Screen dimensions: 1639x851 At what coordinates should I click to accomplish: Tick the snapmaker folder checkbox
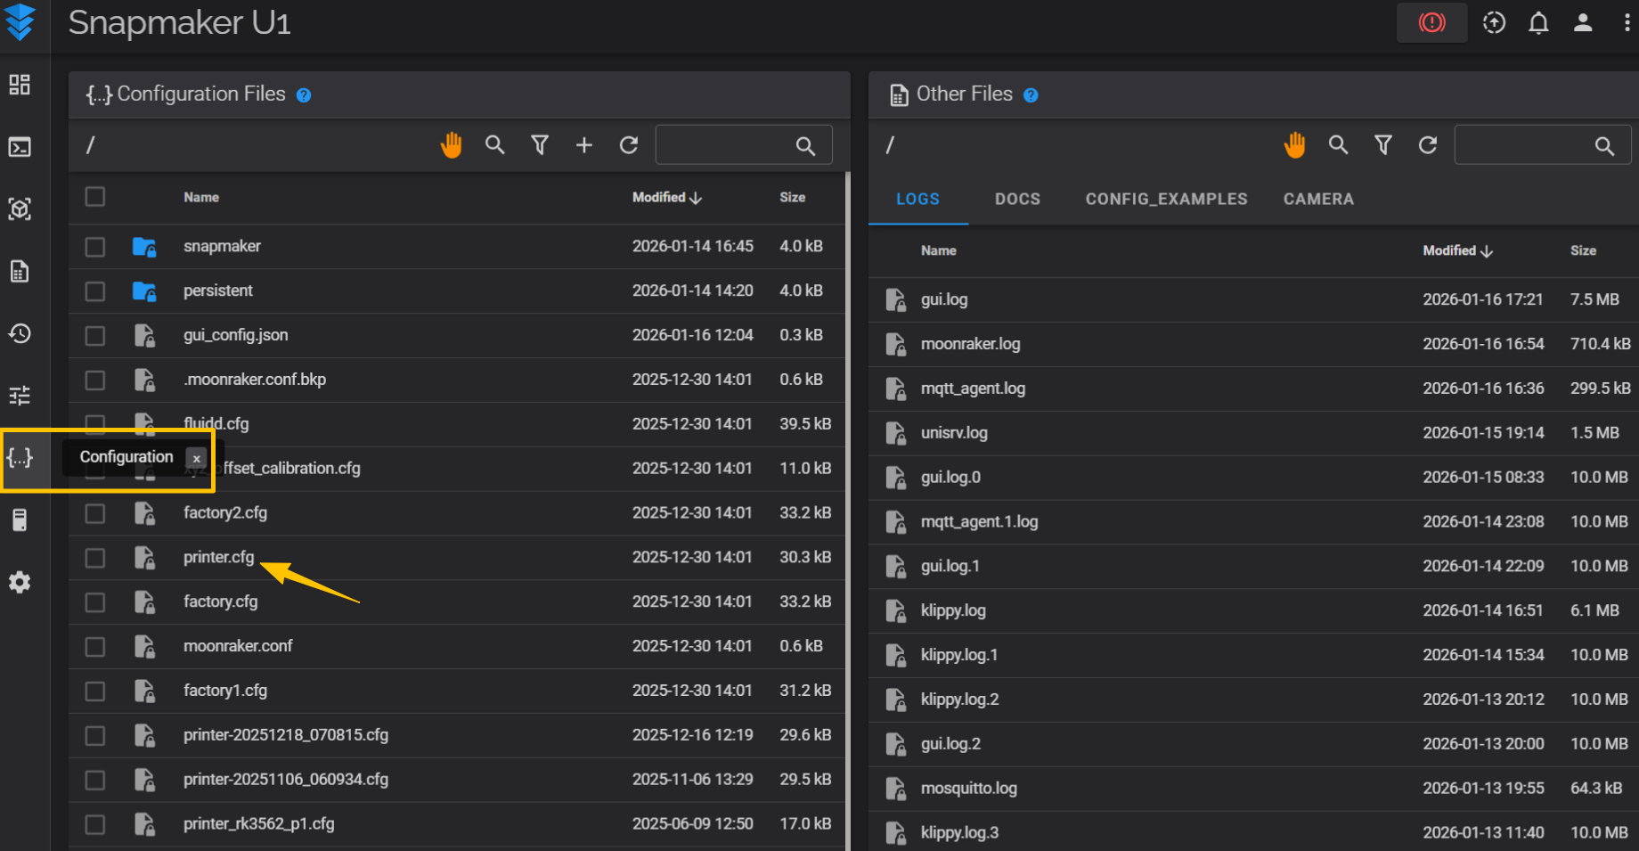[x=95, y=247]
